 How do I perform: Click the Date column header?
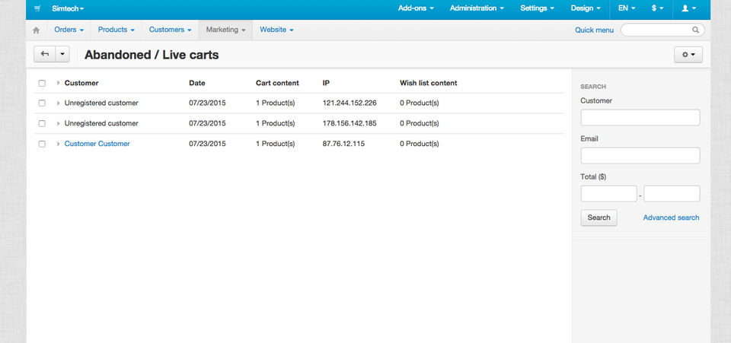click(196, 83)
